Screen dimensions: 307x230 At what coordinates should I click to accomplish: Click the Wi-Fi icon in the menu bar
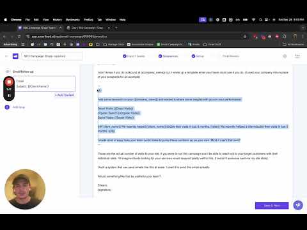(x=253, y=20)
